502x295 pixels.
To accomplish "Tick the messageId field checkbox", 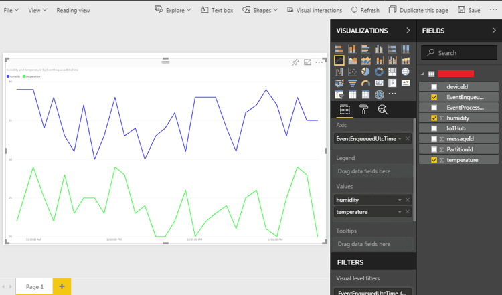I will 434,139.
